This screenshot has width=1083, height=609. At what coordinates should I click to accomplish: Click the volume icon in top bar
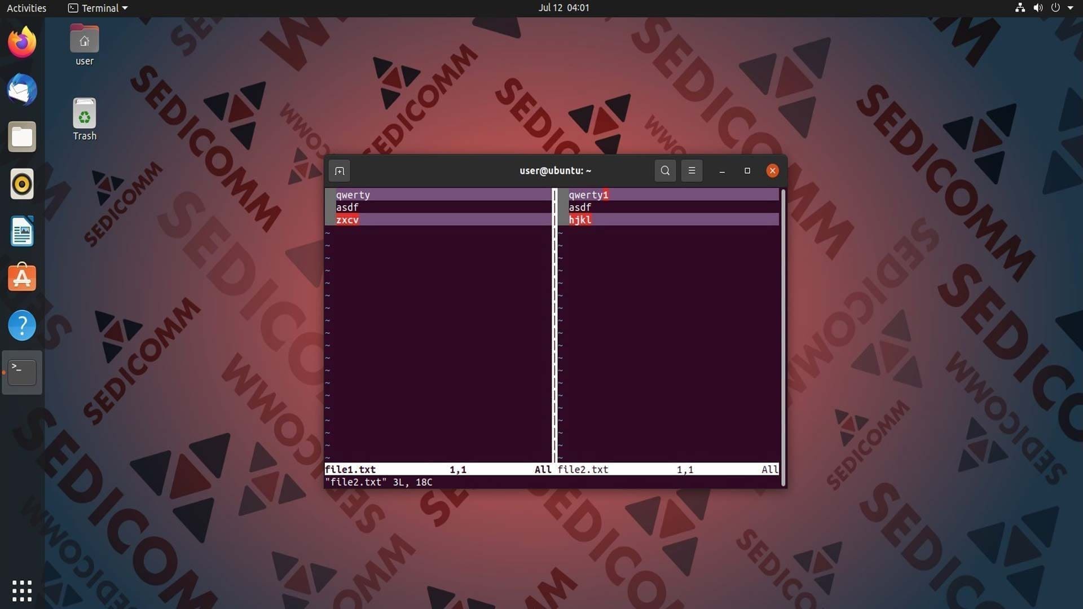[1038, 8]
